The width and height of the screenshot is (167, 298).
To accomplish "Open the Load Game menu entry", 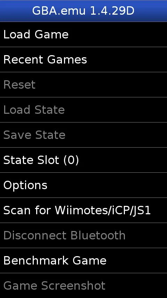I will pyautogui.click(x=83, y=35).
